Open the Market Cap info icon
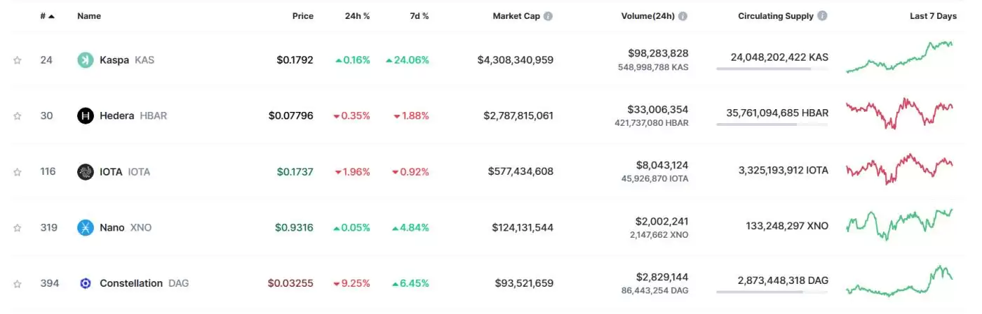The image size is (982, 314). point(548,16)
